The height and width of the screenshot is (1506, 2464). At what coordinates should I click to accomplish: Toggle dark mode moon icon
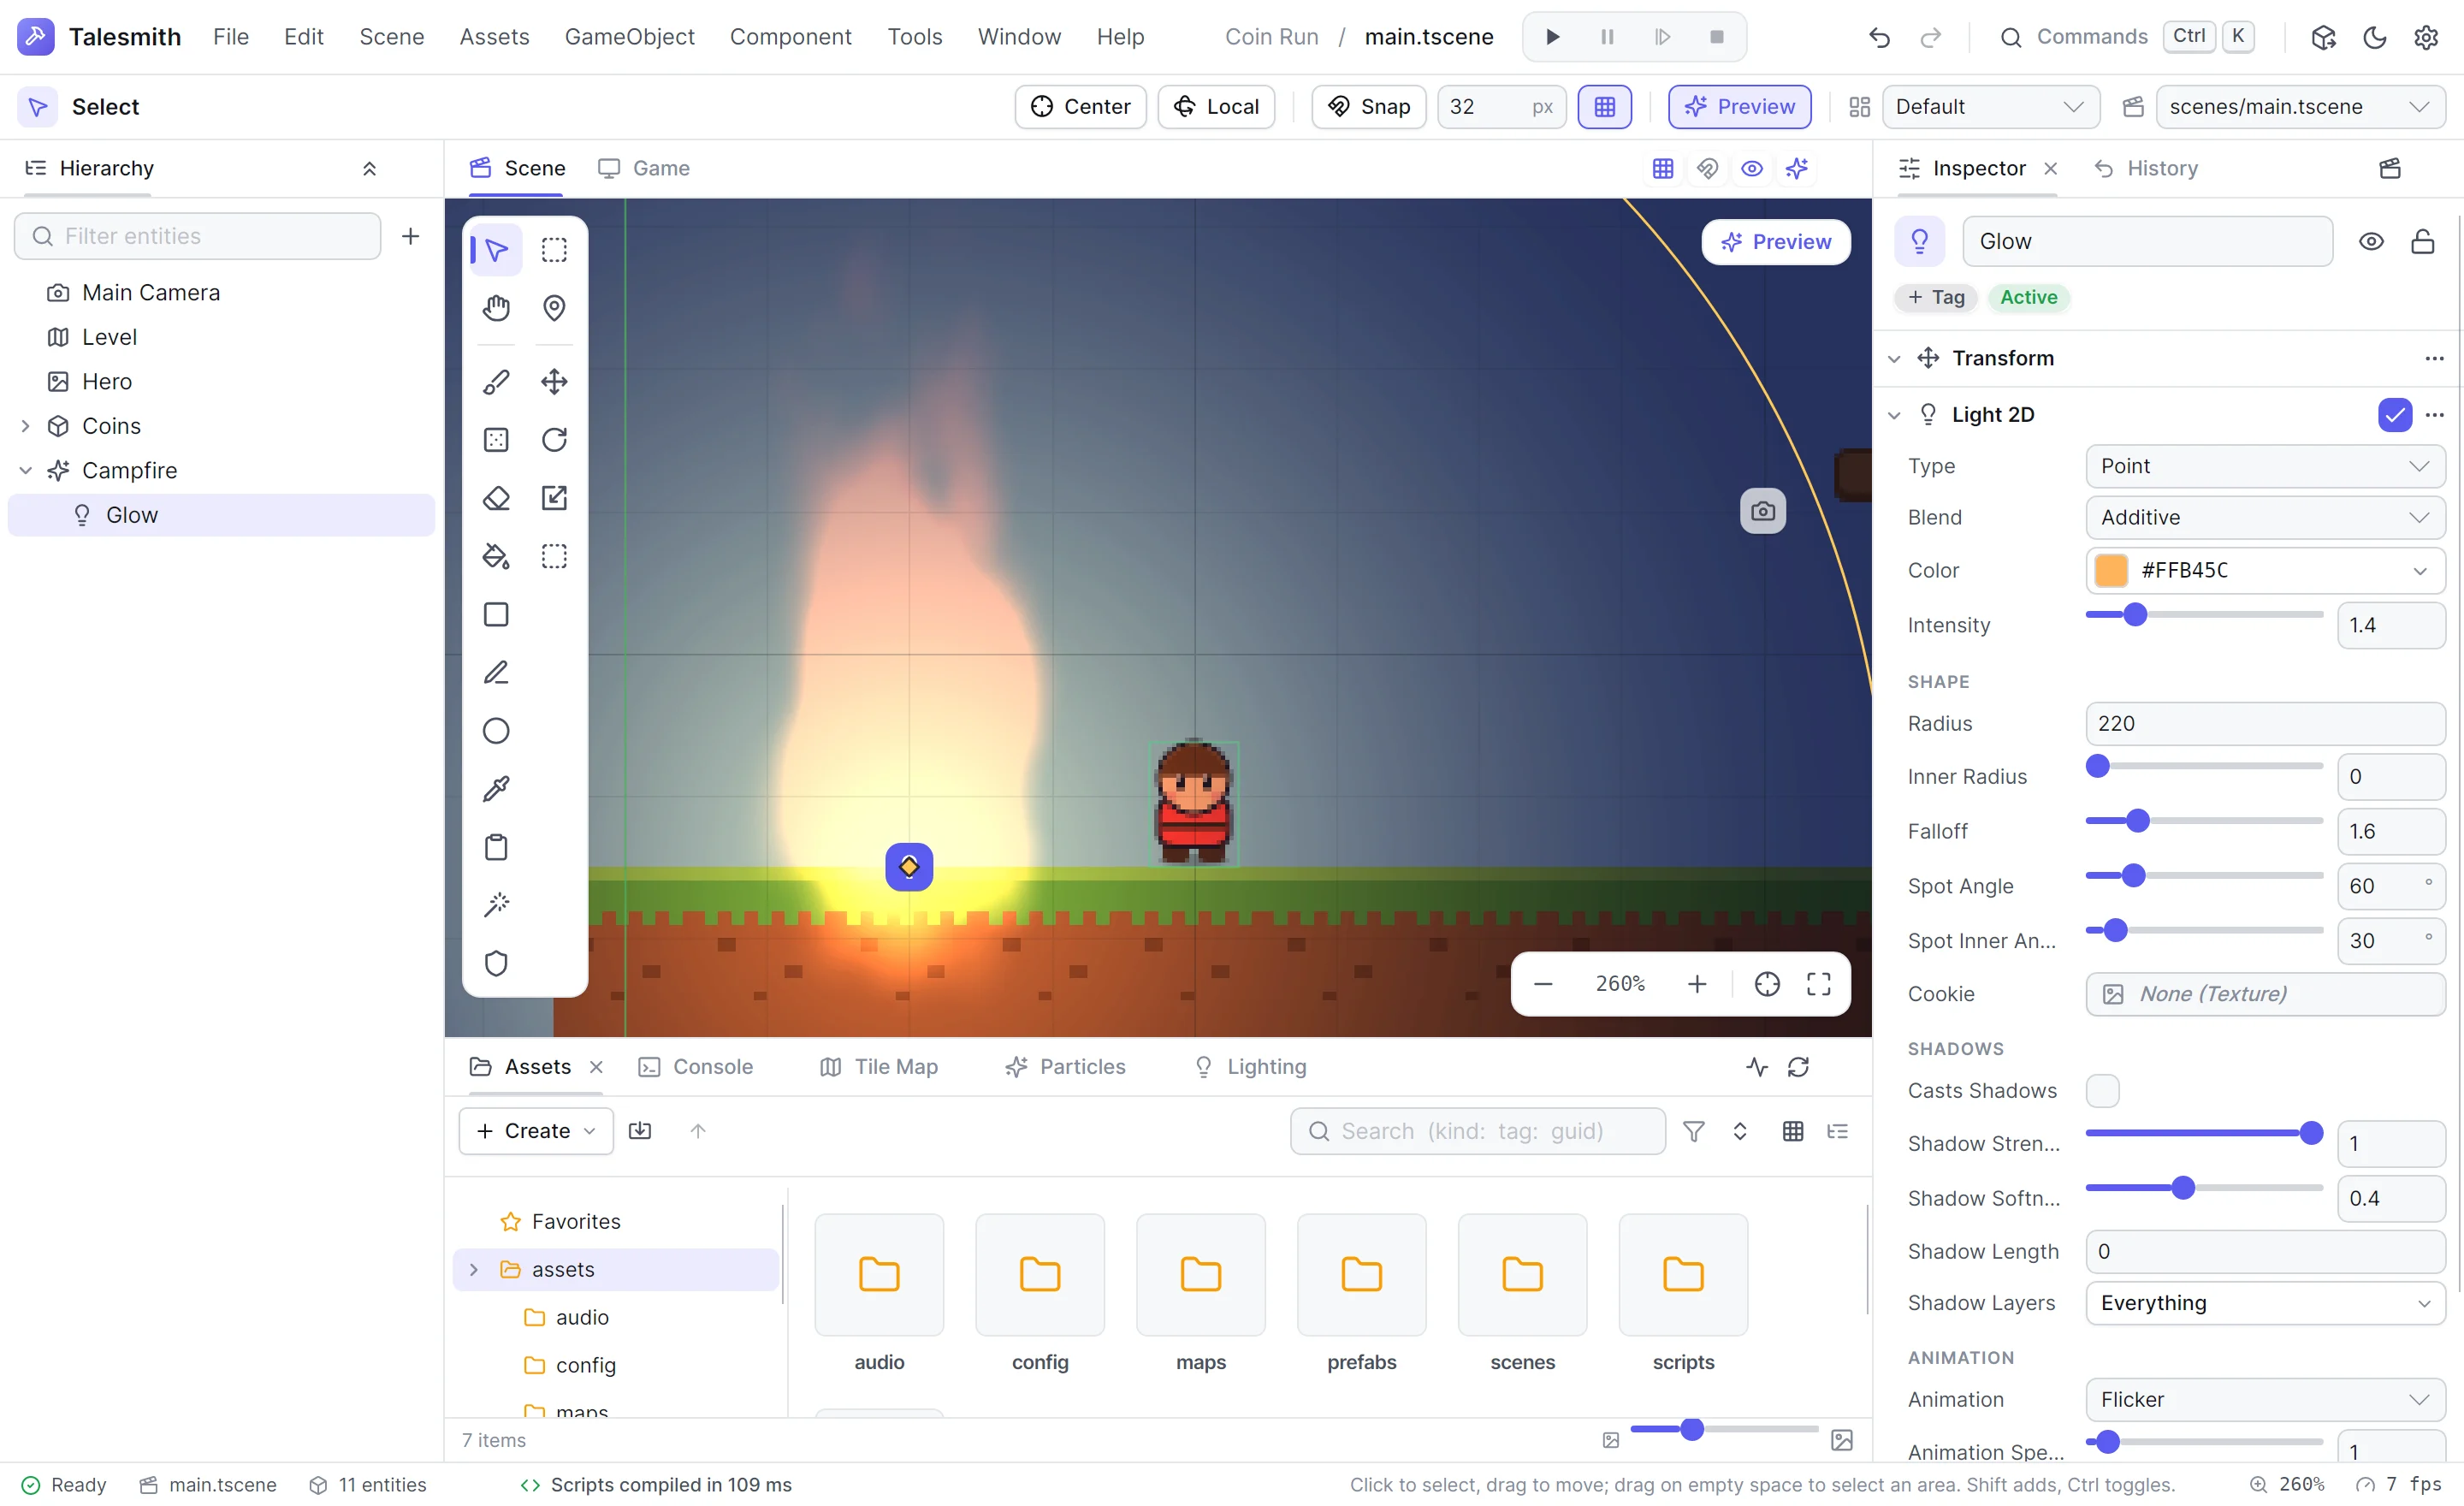pos(2374,37)
